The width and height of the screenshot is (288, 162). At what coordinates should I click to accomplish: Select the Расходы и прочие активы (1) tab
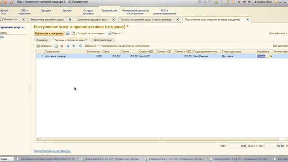[71, 40]
